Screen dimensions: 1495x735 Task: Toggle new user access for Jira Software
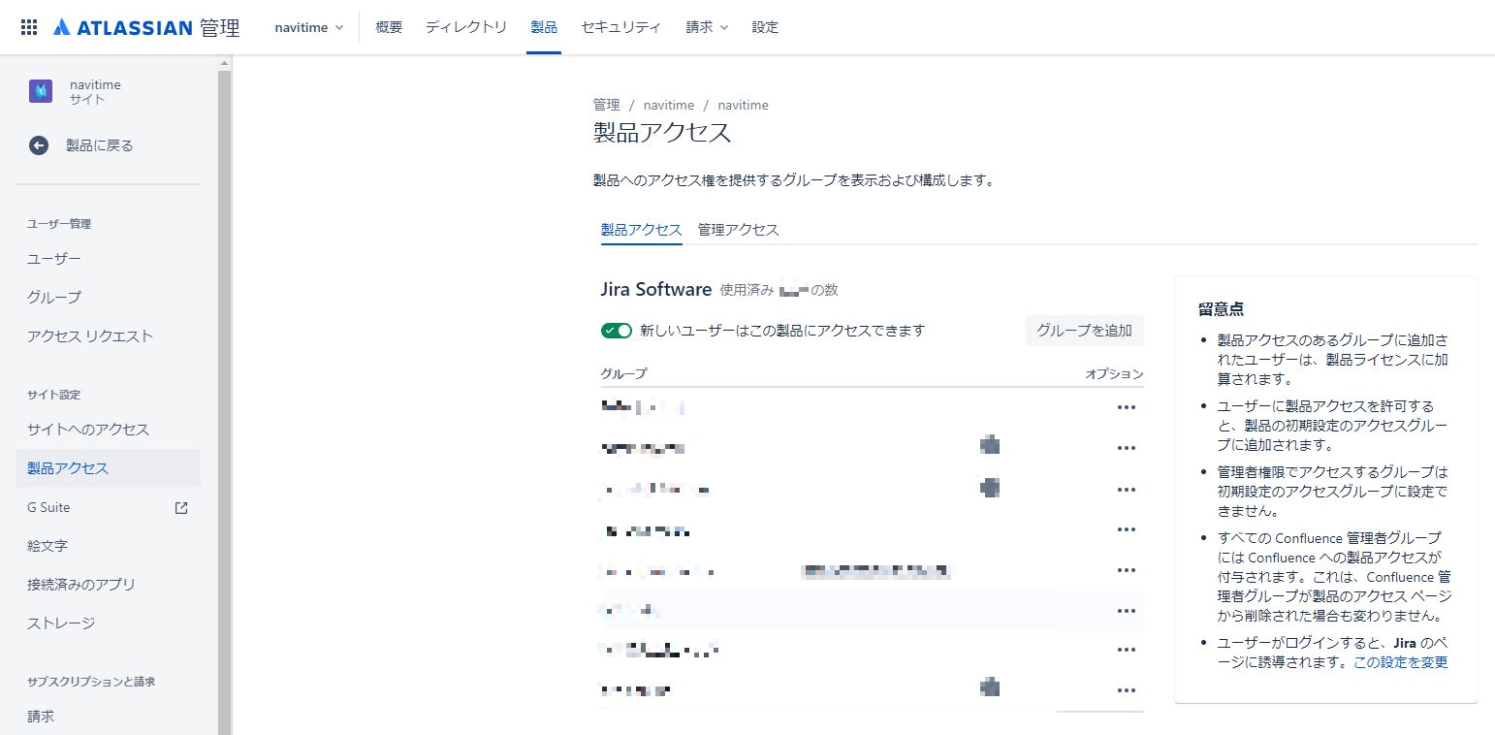pyautogui.click(x=617, y=331)
